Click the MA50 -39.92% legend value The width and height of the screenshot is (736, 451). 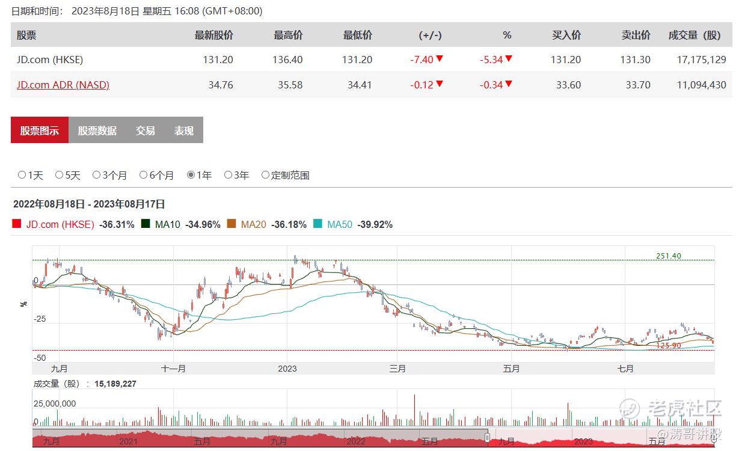tap(375, 224)
